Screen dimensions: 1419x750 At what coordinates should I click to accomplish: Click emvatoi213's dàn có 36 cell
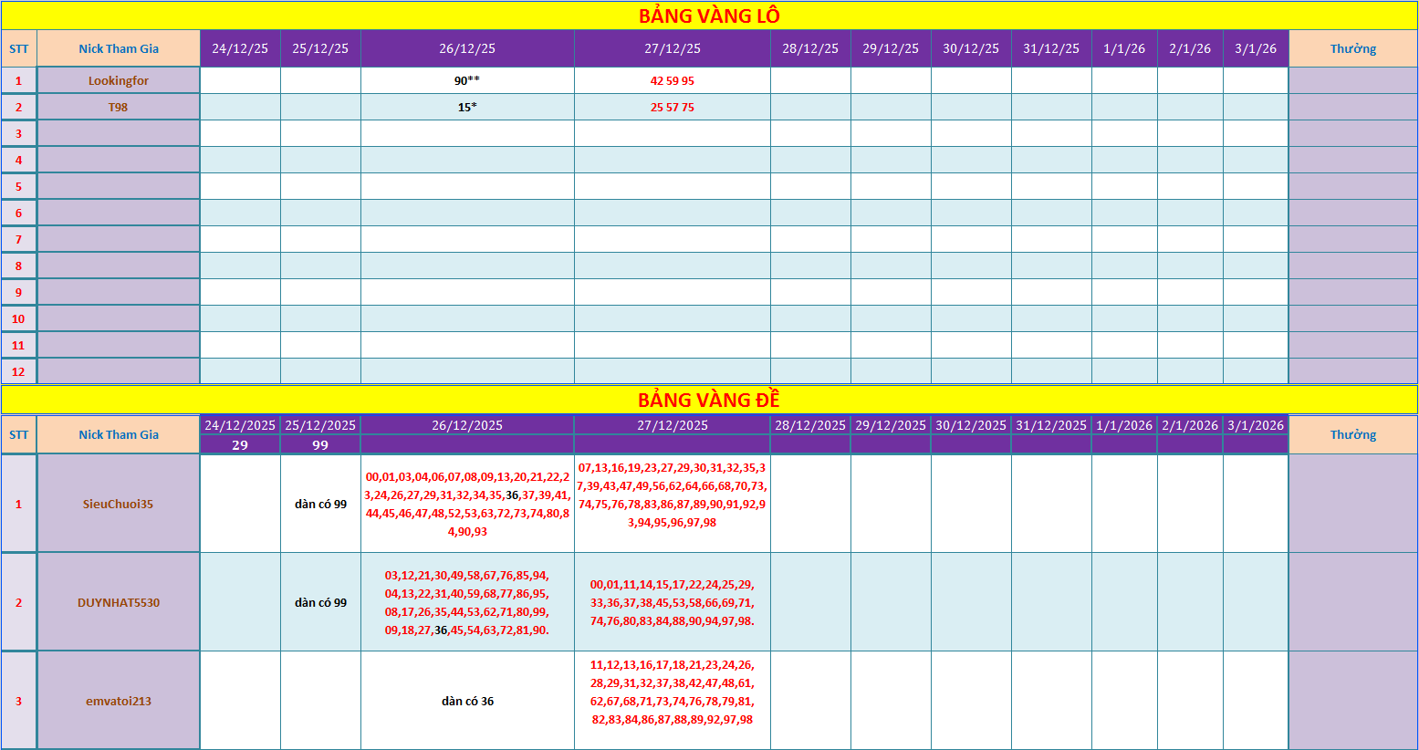[467, 701]
